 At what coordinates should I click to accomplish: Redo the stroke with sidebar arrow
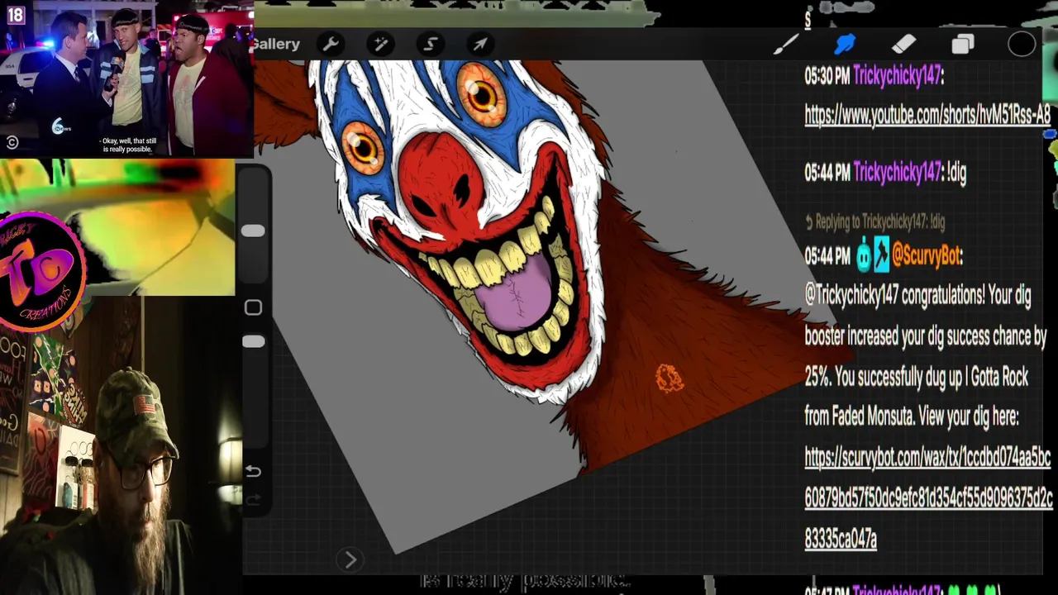(x=254, y=499)
